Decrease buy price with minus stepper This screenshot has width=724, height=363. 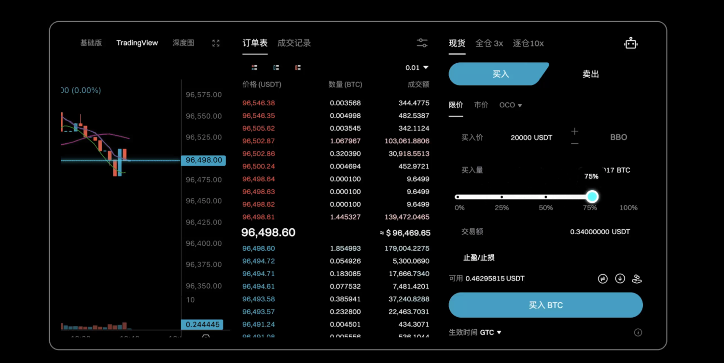(574, 143)
